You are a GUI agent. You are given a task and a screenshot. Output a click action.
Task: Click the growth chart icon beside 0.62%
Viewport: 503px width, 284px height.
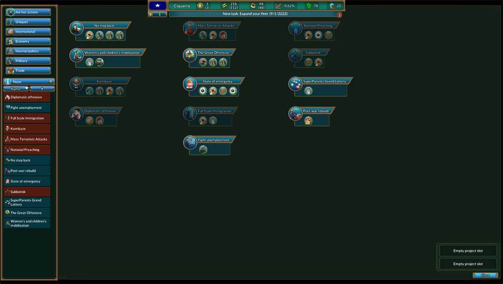pos(278,6)
